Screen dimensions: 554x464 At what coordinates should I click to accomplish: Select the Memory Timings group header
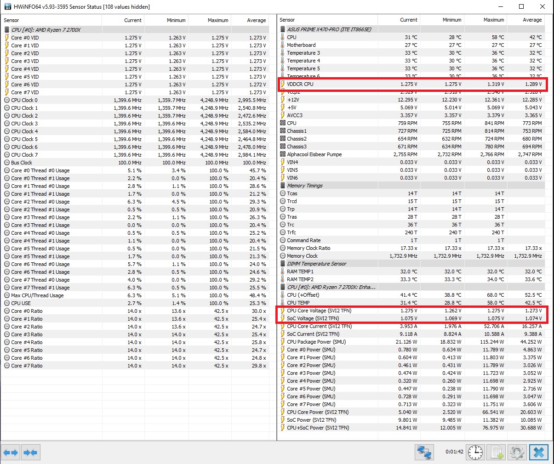click(411, 186)
